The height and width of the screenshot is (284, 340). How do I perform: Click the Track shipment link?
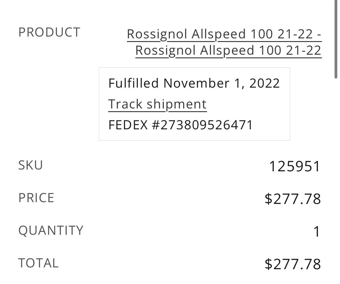pos(157,104)
